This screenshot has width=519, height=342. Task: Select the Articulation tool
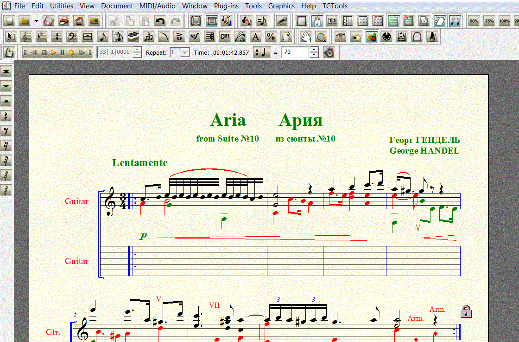179,37
